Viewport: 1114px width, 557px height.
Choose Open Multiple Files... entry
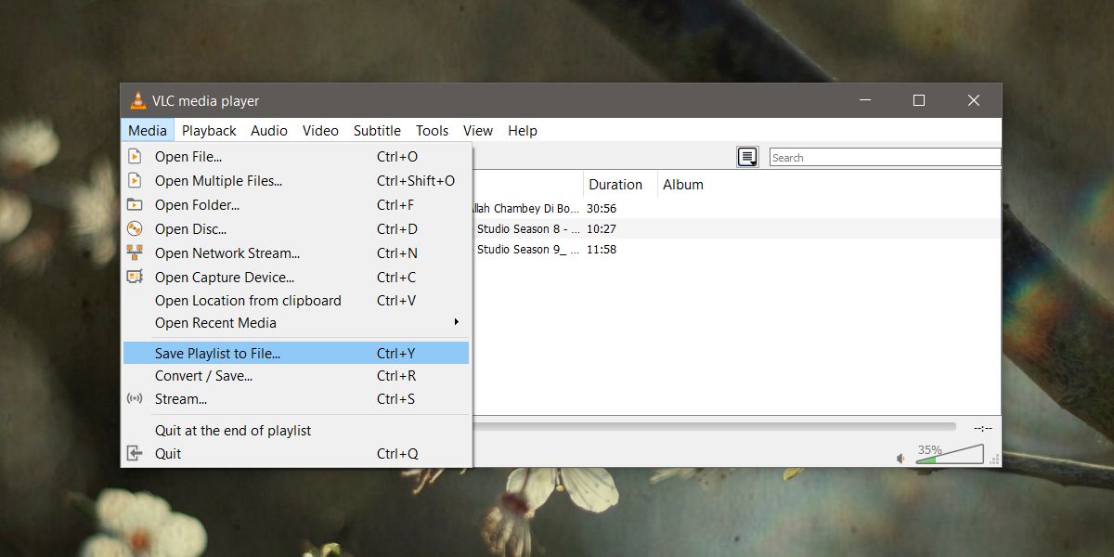[296, 180]
